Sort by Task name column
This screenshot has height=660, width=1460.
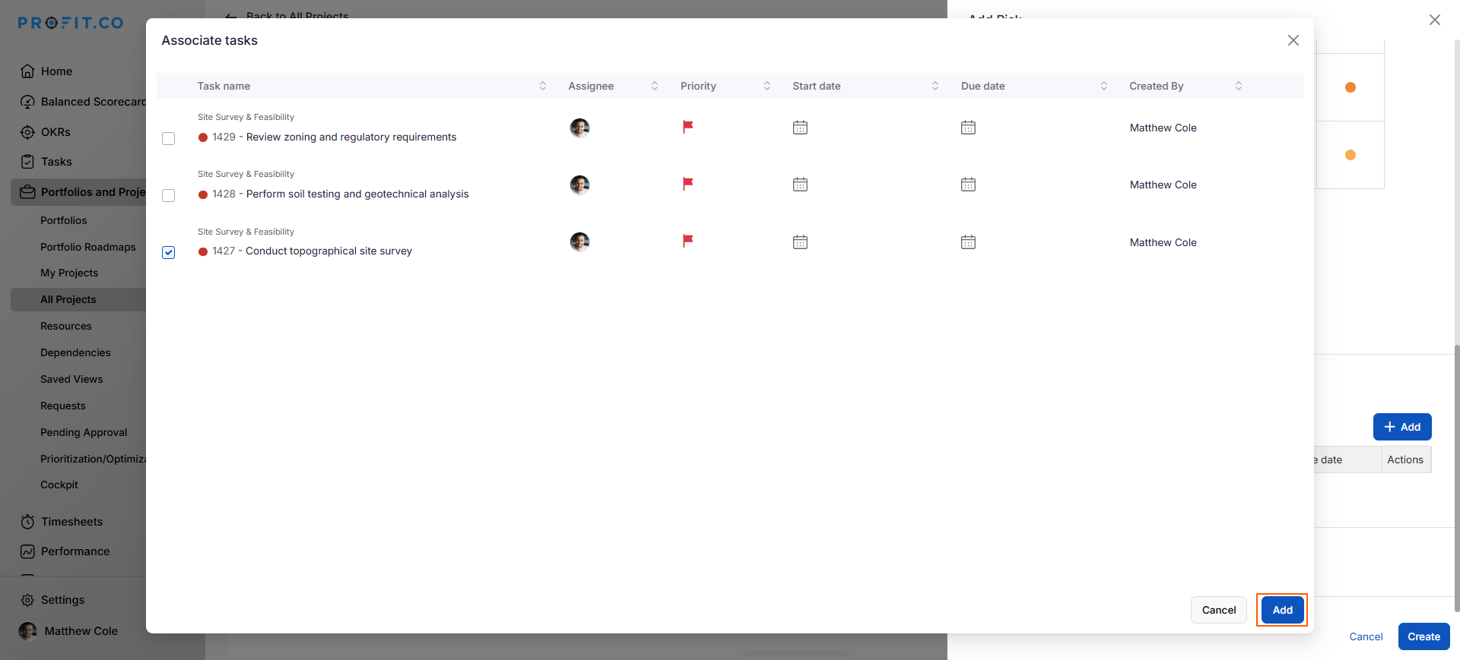click(542, 86)
